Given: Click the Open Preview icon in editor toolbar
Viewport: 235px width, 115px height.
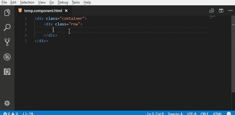Looking at the screenshot, I should click(212, 11).
